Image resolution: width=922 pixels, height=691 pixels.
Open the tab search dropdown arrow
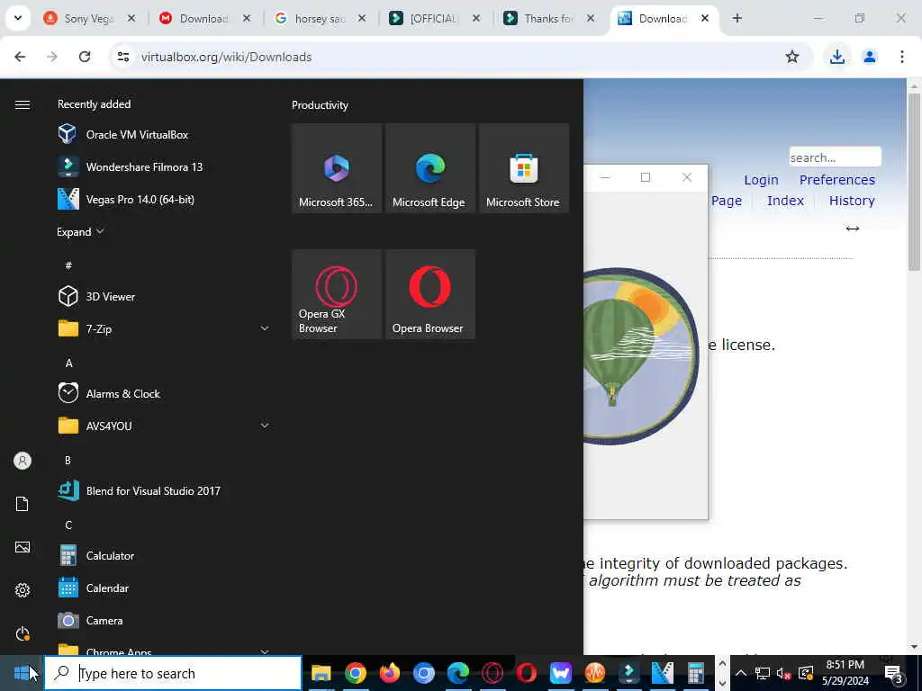[x=18, y=18]
